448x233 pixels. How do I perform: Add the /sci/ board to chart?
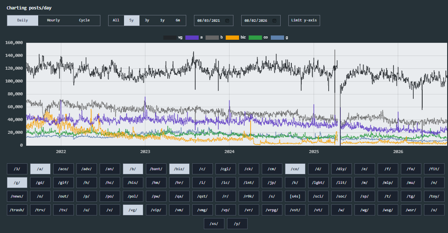318,196
